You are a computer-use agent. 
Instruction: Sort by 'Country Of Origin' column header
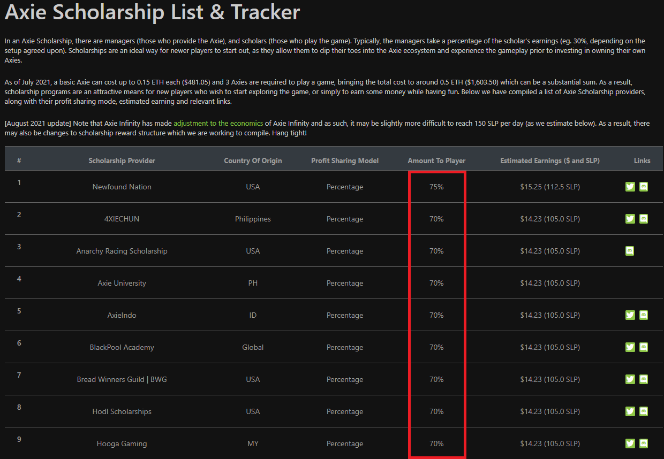253,160
